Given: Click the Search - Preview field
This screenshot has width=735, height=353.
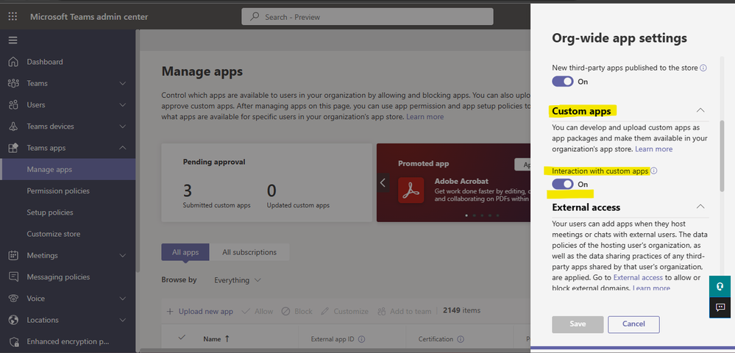Looking at the screenshot, I should (368, 17).
